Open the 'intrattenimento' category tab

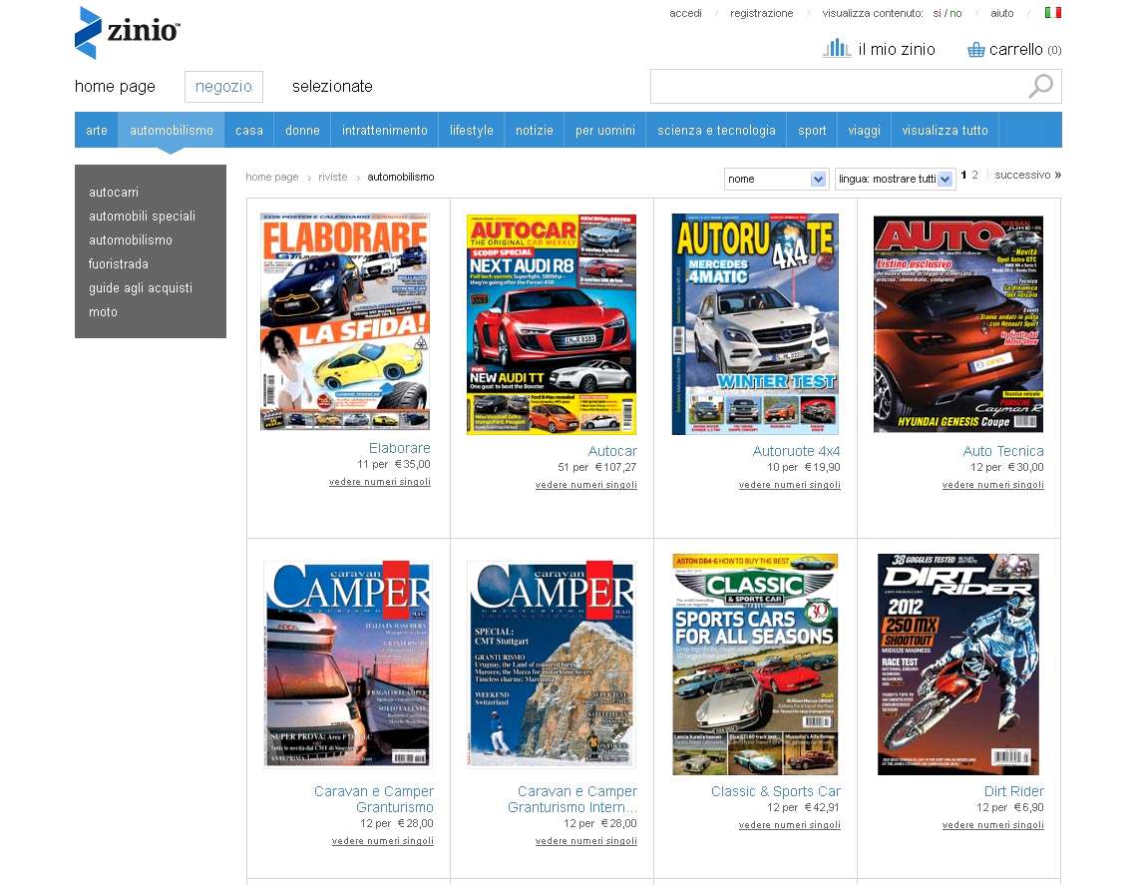384,131
